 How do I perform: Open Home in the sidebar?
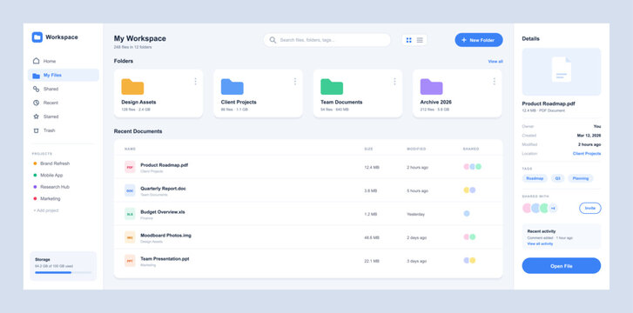tap(64, 62)
